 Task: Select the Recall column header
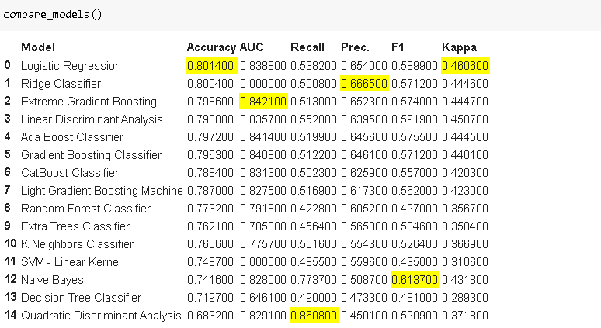tap(307, 47)
